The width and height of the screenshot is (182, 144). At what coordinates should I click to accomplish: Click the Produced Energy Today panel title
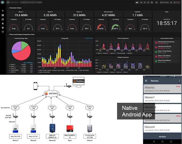coord(21,38)
